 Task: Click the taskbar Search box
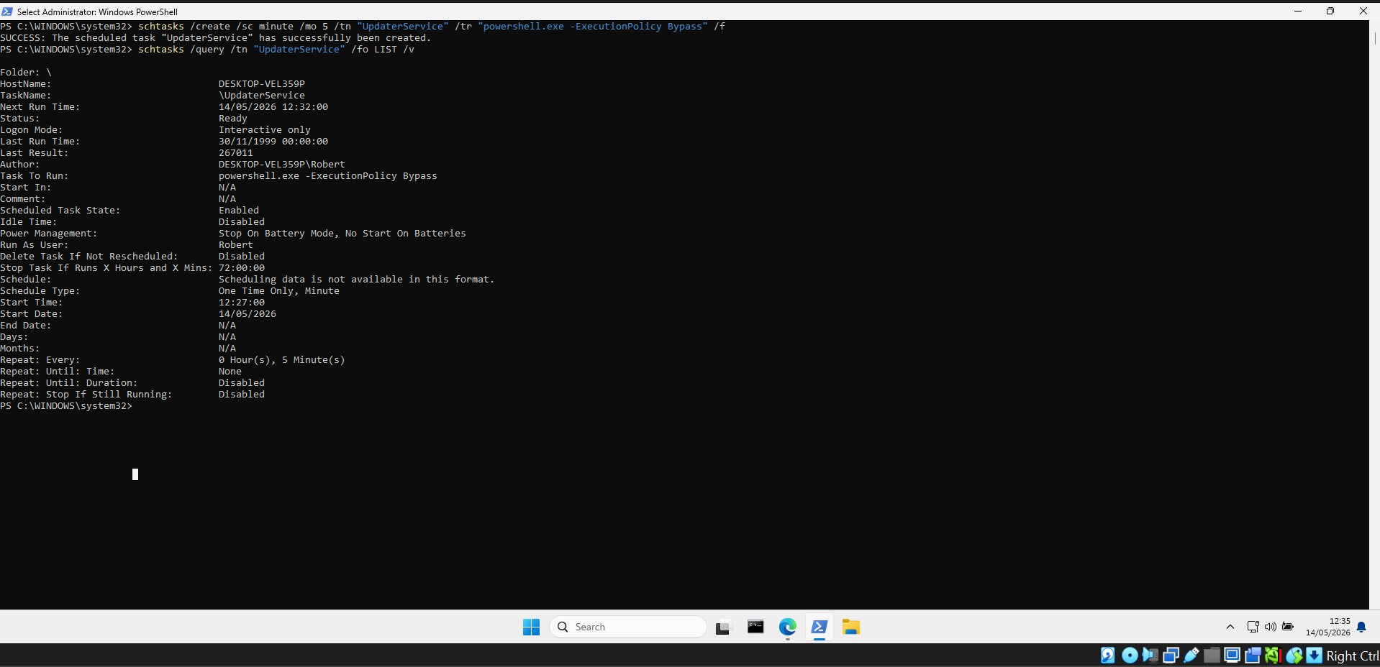pyautogui.click(x=628, y=627)
